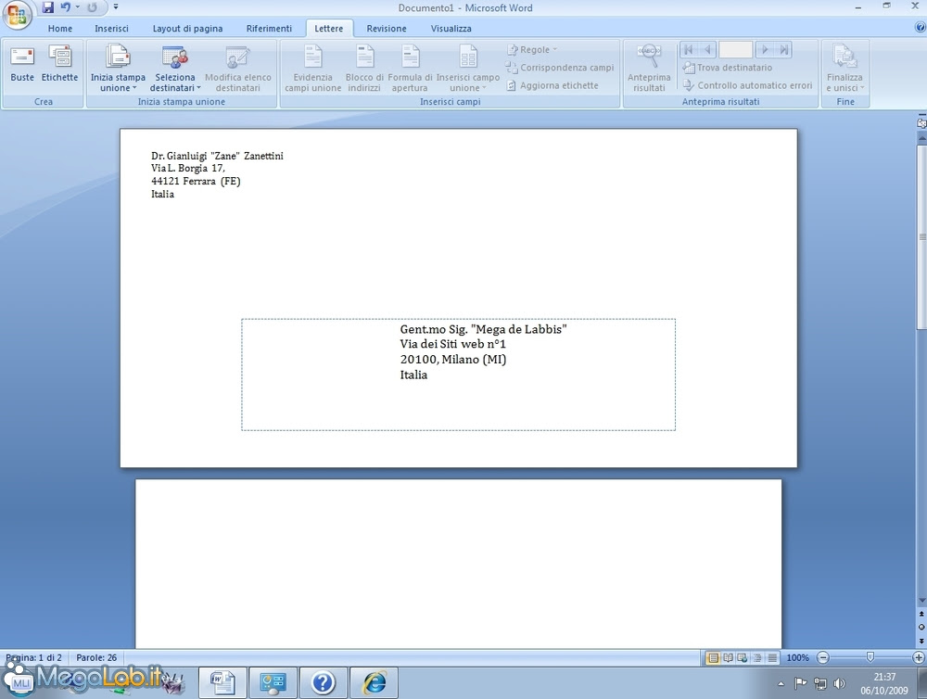Click the Finalizza e unisci button
Viewport: 927px width, 699px height.
(844, 70)
